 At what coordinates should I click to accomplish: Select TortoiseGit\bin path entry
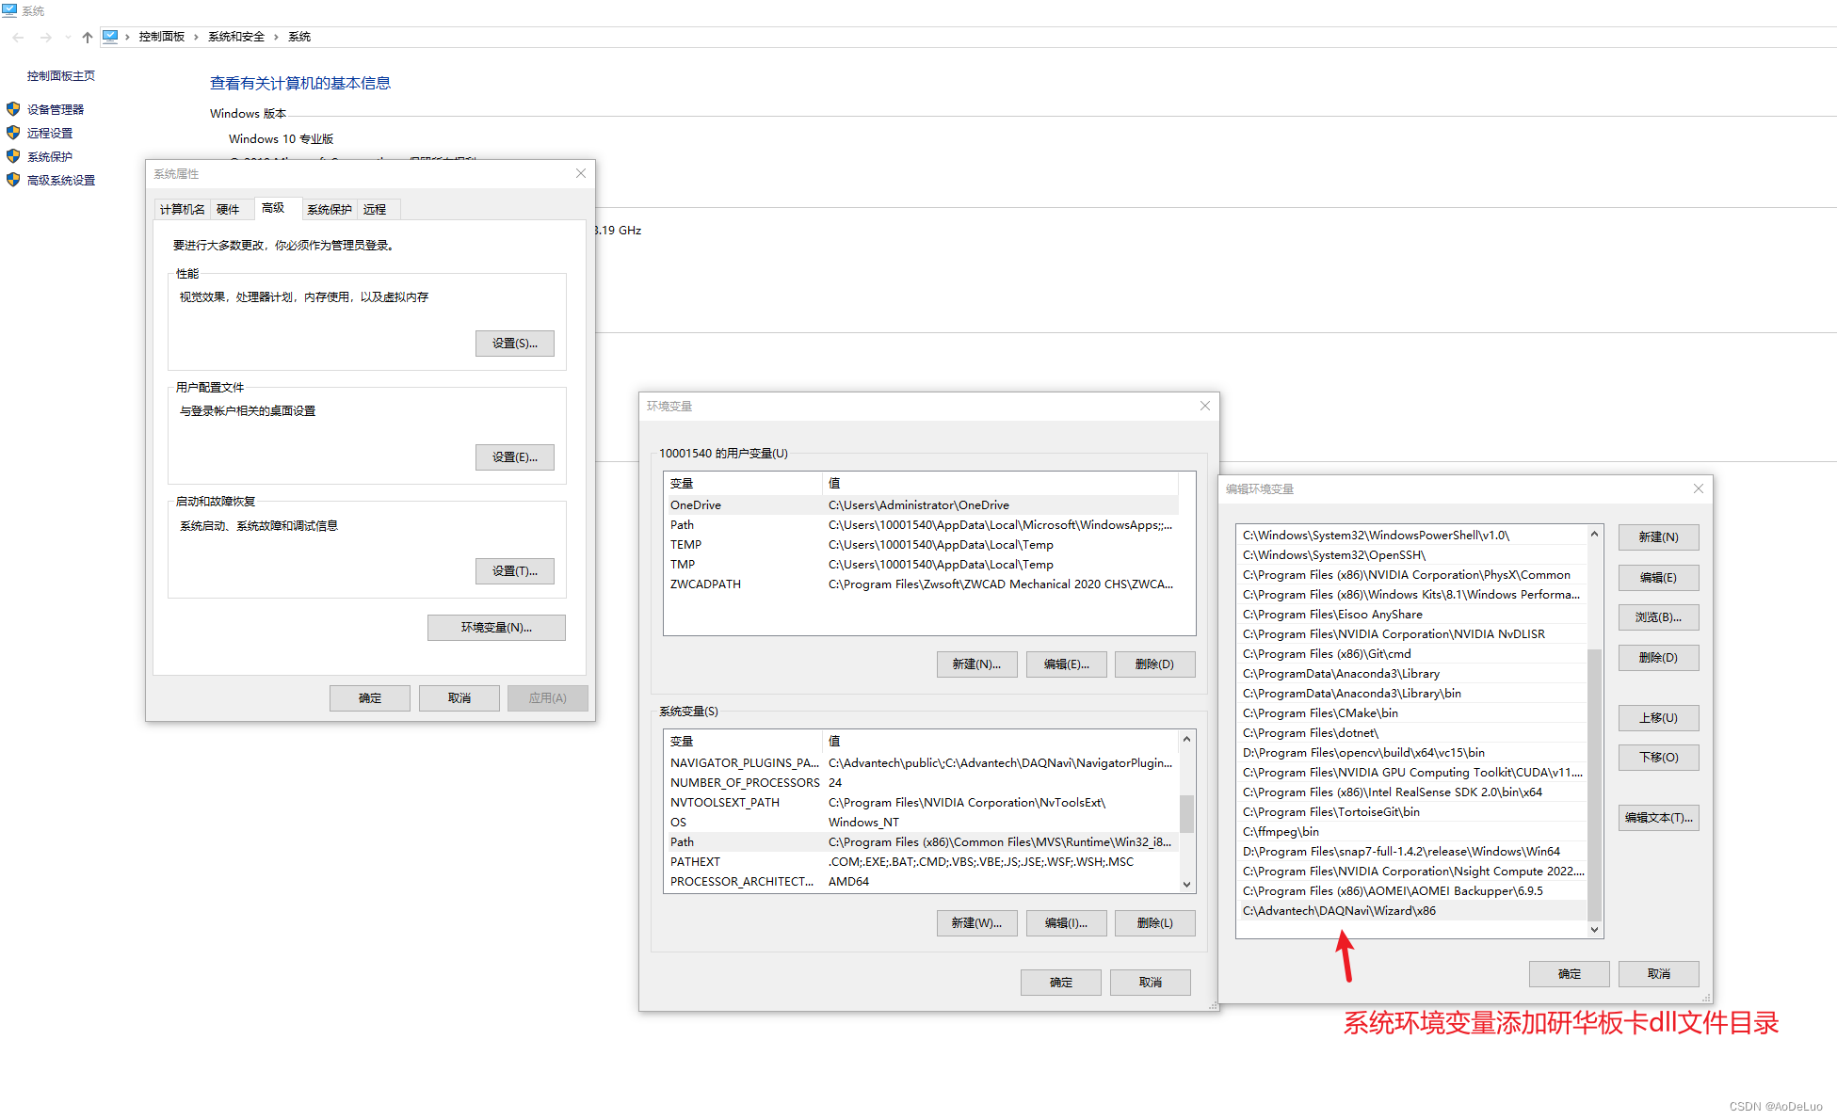tap(1411, 812)
